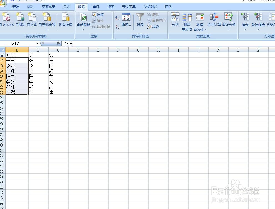Expand the 全部刷新 dropdown arrow
Viewport: 275px width, 209px height.
tap(83, 29)
